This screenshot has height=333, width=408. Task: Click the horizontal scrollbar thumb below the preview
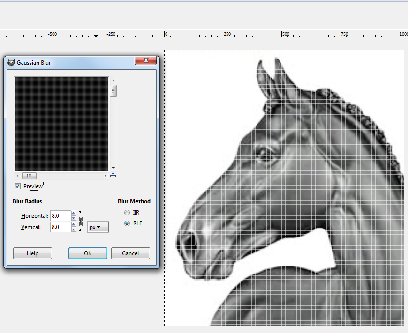pyautogui.click(x=29, y=176)
